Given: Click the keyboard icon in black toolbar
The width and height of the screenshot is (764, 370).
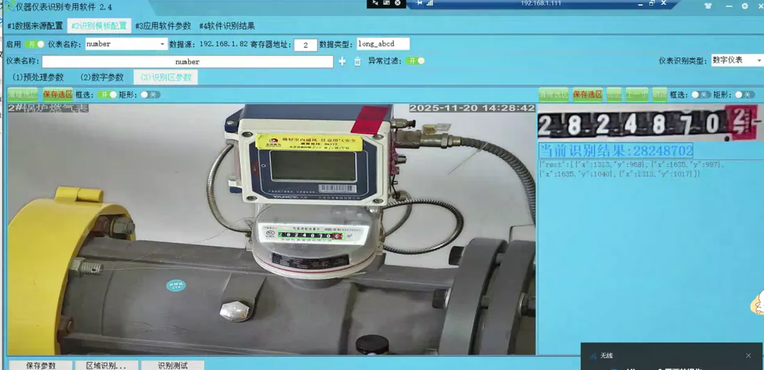Looking at the screenshot, I should (386, 3).
